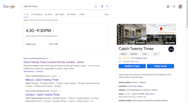188x103 pixels.
Task: Click the star rating in knowledge panel
Action: click(126, 58)
